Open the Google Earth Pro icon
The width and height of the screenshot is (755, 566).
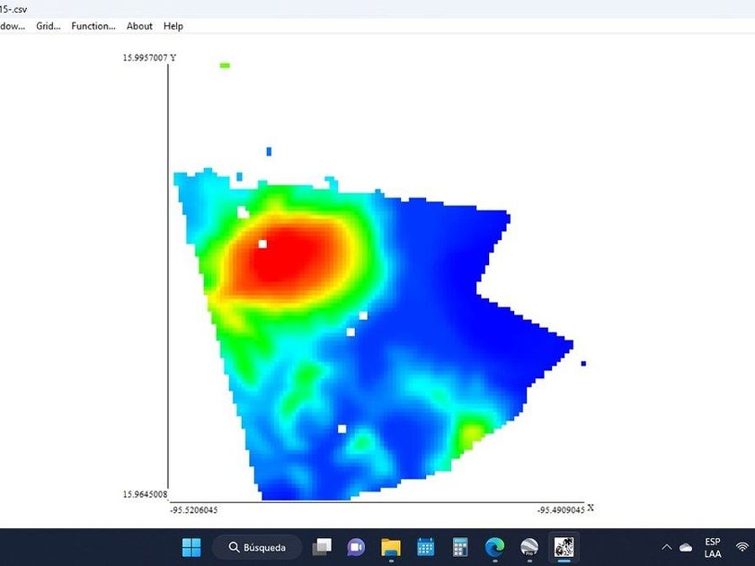(x=529, y=547)
